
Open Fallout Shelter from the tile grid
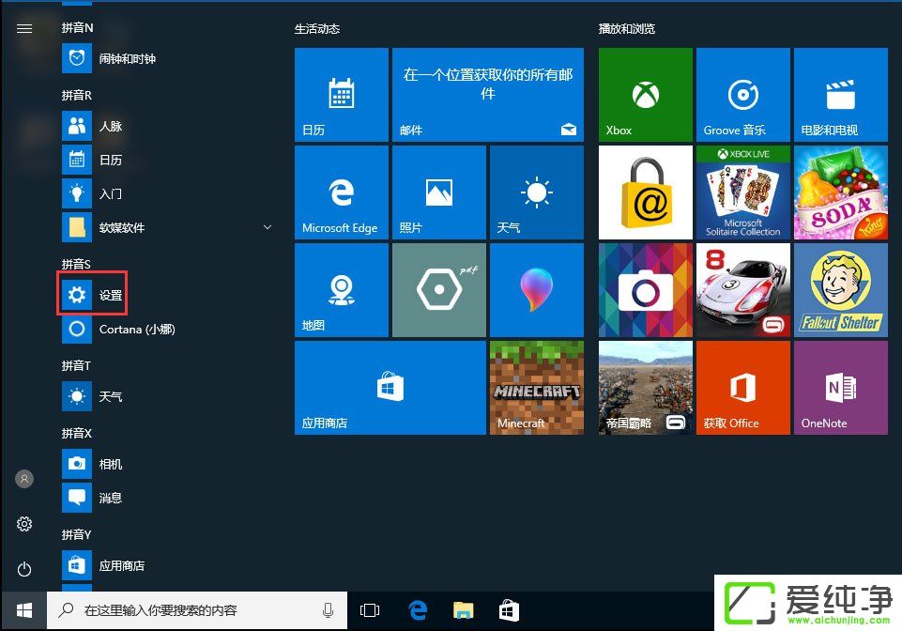[x=840, y=289]
